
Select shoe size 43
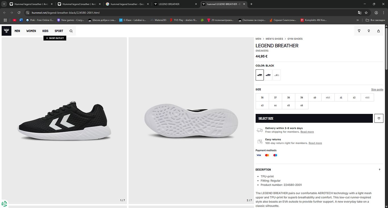point(262,105)
